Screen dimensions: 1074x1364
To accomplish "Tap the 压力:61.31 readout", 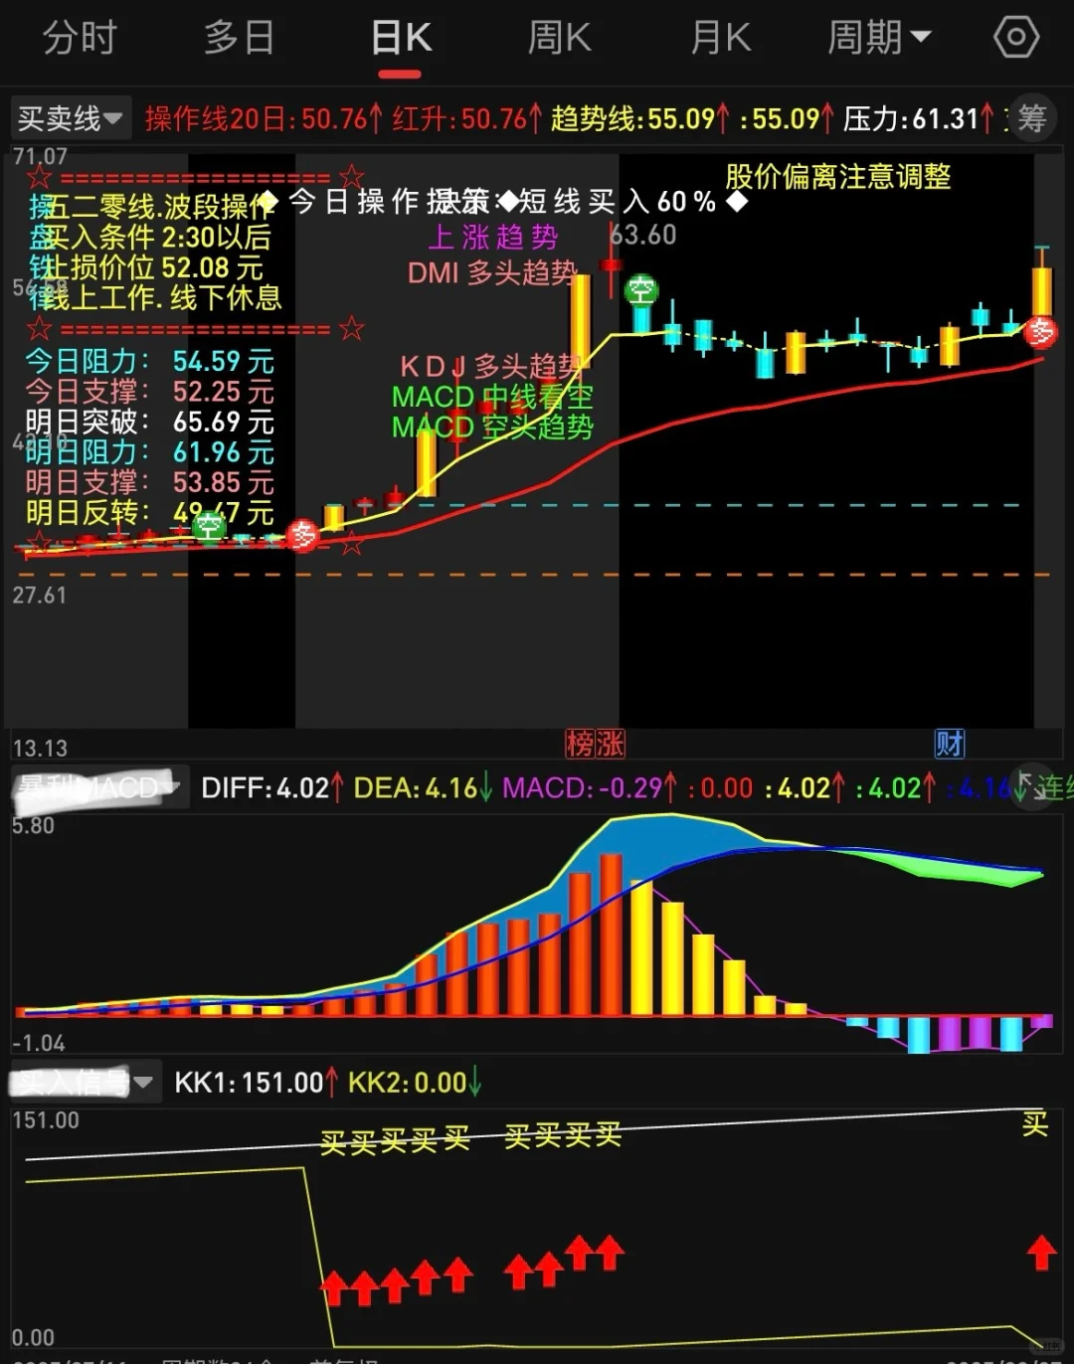I will point(918,119).
